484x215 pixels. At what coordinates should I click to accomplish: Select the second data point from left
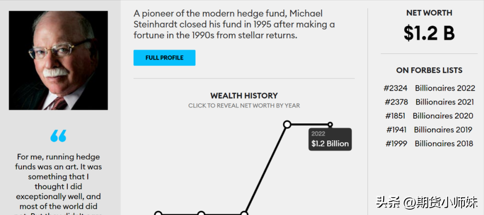[x=201, y=214]
